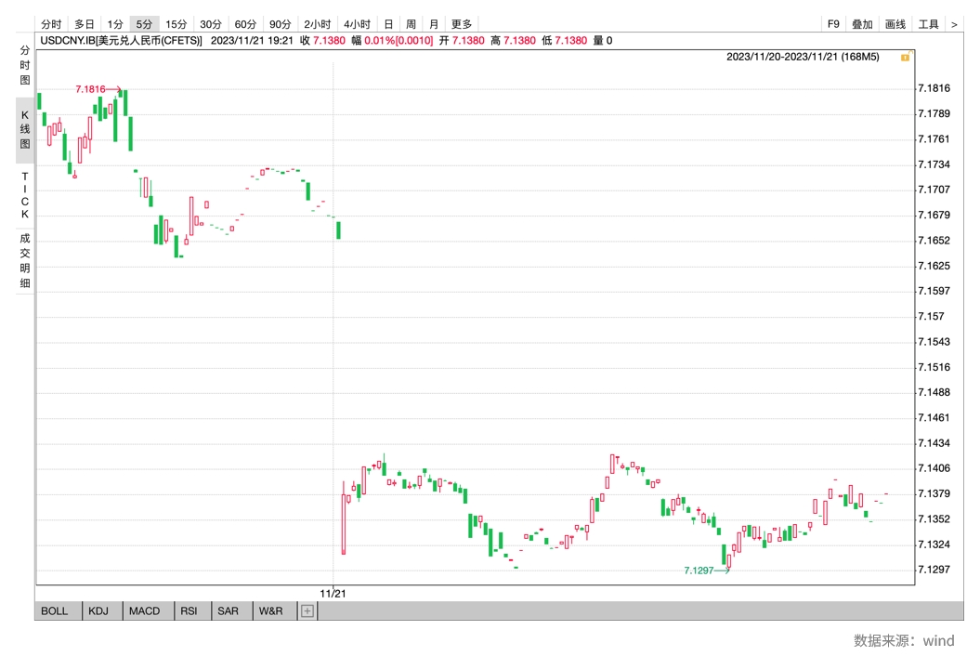The image size is (980, 656).
Task: Click the orange lock icon on chart
Action: 905,58
